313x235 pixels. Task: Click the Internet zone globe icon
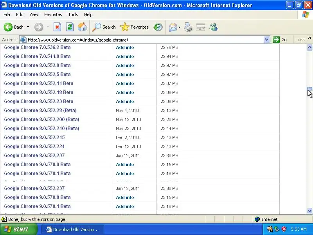[x=257, y=219]
